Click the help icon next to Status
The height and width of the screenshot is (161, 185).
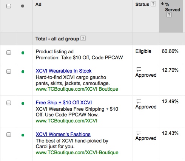pos(153,4)
